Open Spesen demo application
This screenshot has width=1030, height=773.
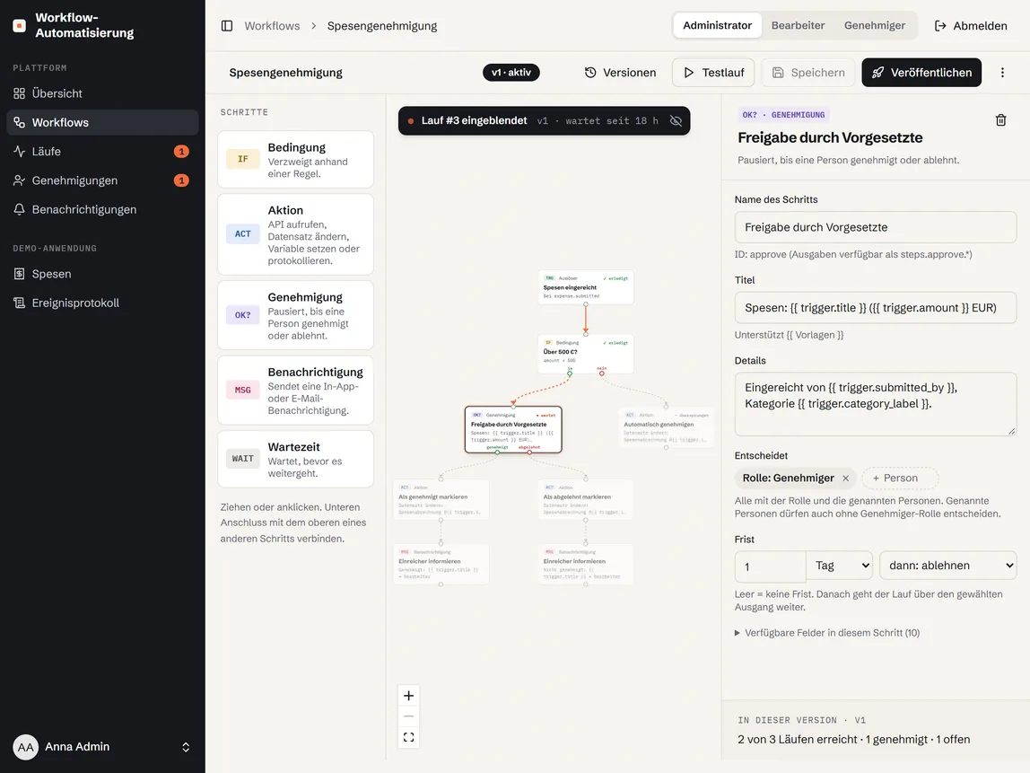(x=102, y=274)
